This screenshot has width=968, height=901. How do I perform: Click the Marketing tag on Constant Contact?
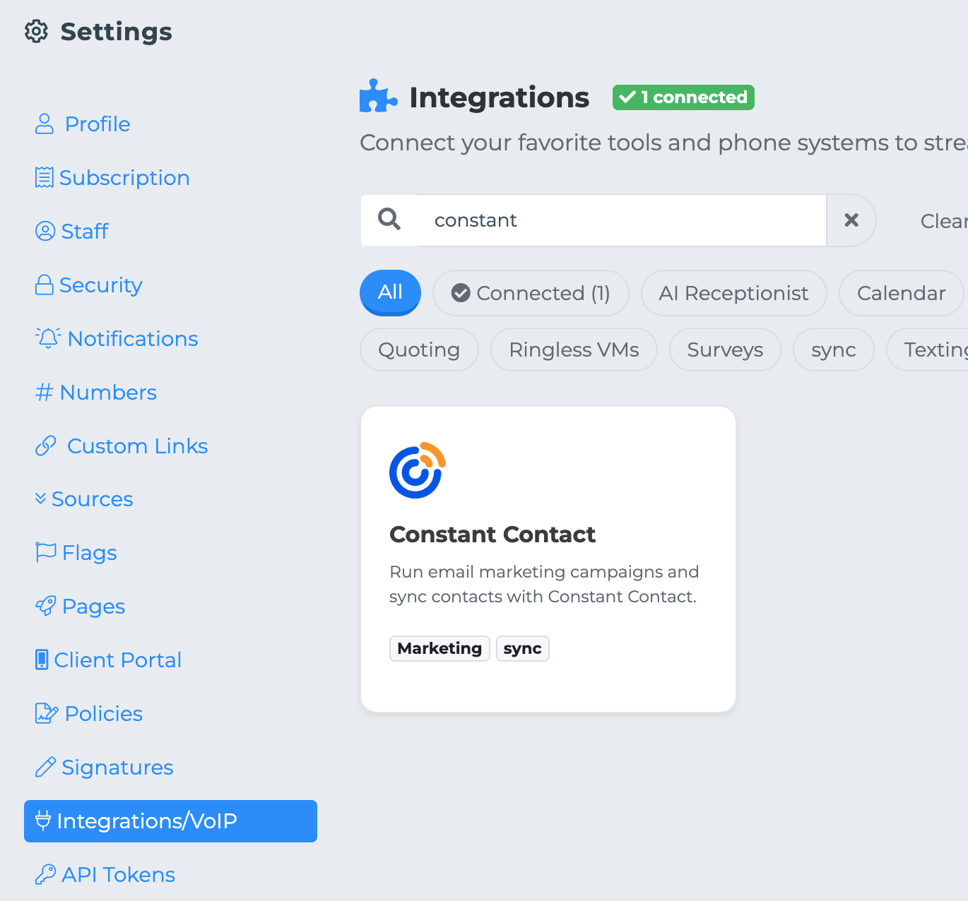[439, 648]
